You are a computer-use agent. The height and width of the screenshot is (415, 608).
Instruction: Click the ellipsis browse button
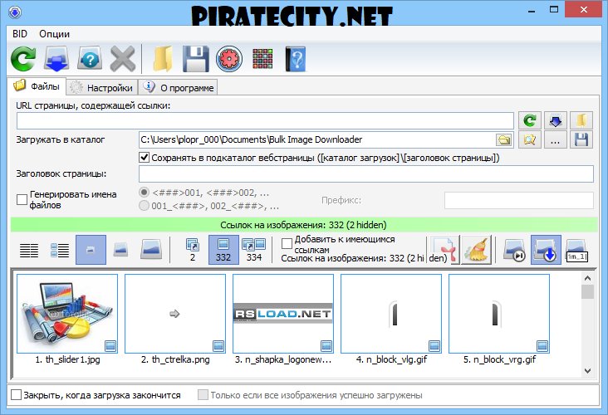tap(556, 139)
